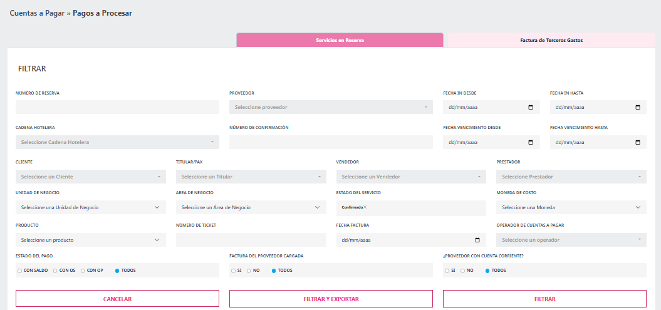661x310 pixels.
Task: Expand the Unidad de Negocio dropdown
Action: [91, 207]
